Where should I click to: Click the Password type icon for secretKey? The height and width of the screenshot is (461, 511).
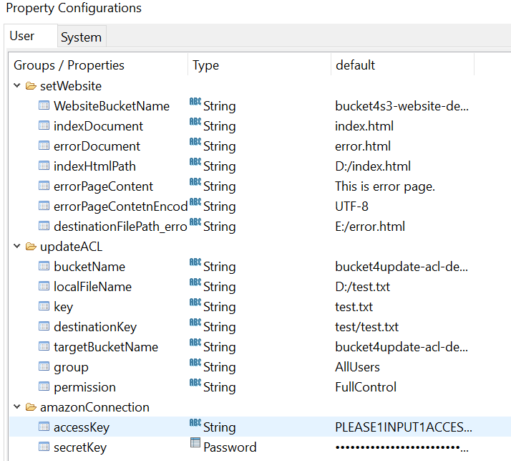point(195,444)
